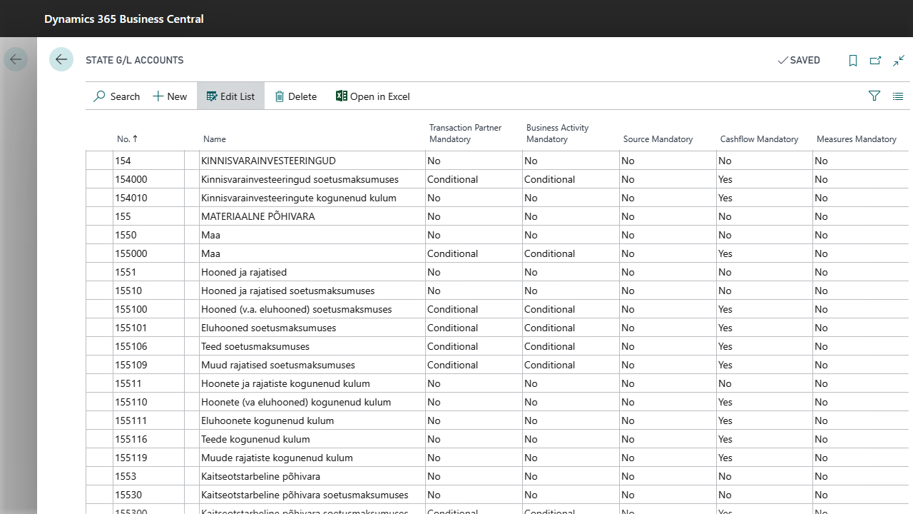Image resolution: width=913 pixels, height=514 pixels.
Task: Open the Search action
Action: [117, 96]
